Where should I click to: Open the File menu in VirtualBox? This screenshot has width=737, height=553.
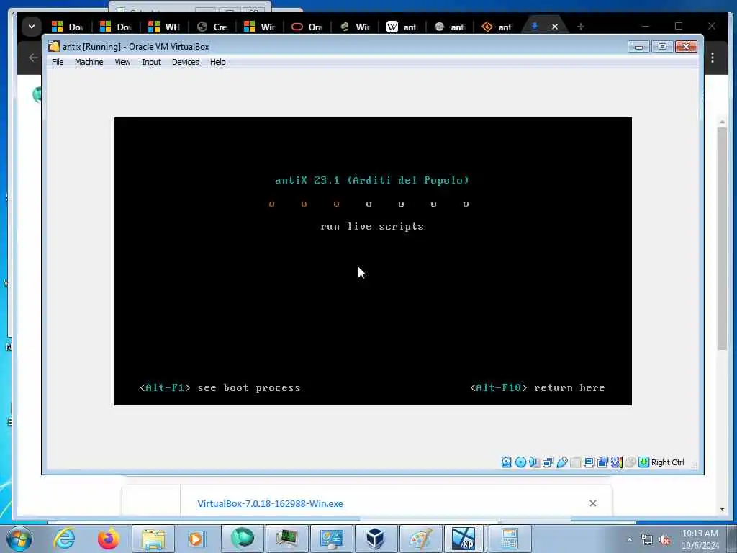point(58,62)
